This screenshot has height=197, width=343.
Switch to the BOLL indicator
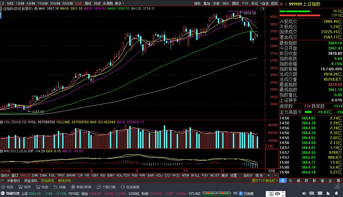tap(195, 175)
